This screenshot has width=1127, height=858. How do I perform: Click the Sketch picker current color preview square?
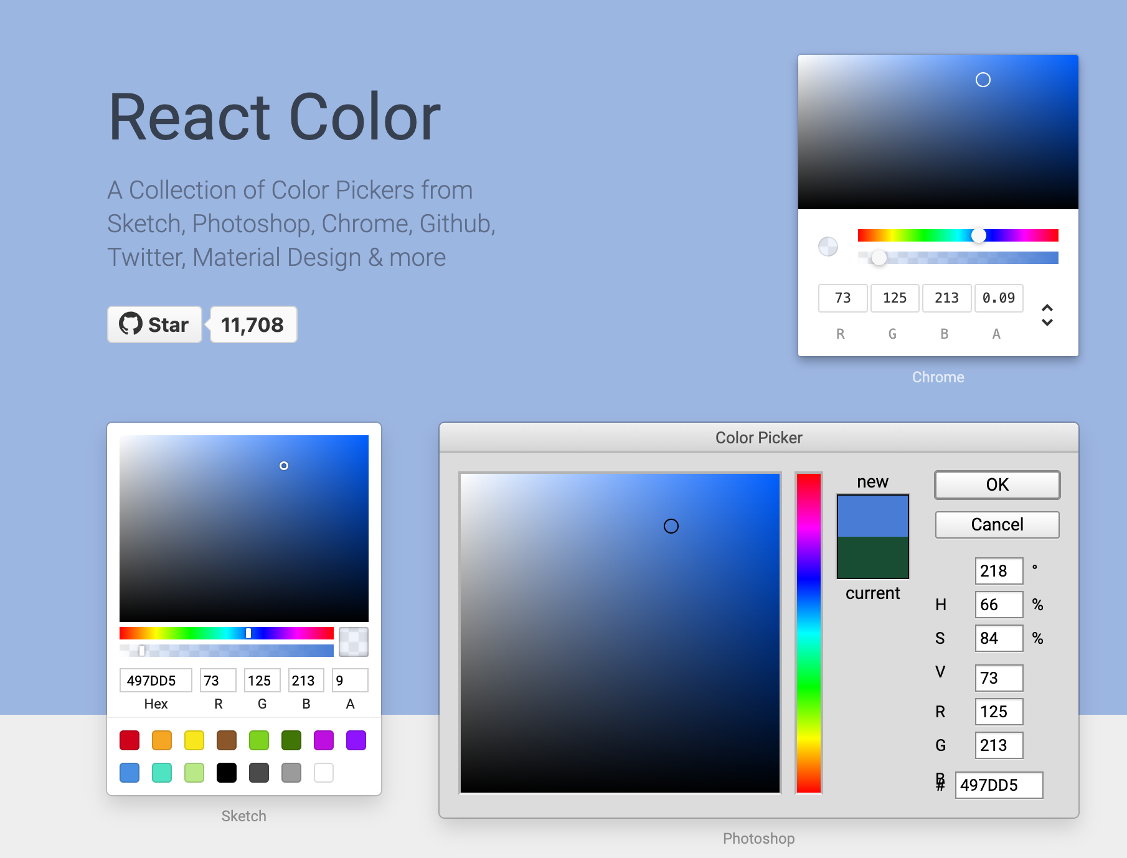[x=354, y=642]
